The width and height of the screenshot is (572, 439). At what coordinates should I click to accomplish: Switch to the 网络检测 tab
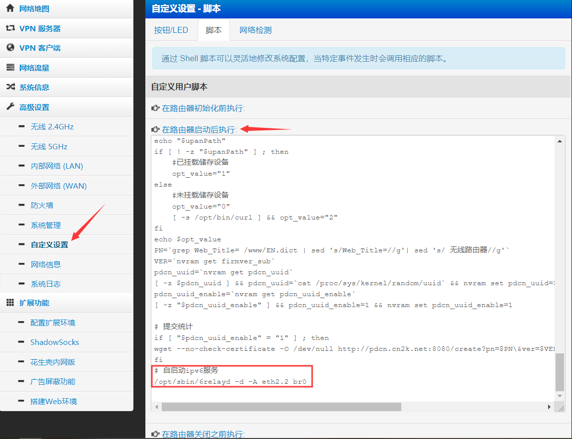255,30
